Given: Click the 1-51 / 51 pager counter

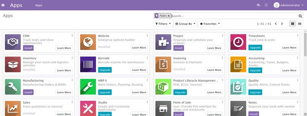Looking at the screenshot, I should [x=264, y=24].
